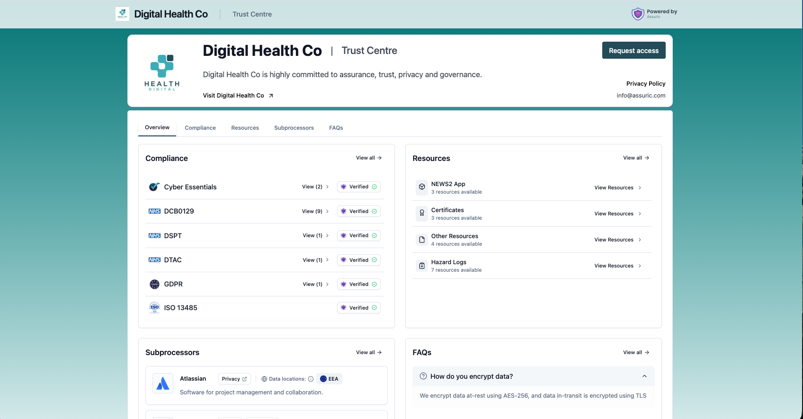Open the Privacy Policy link
The height and width of the screenshot is (419, 803).
pyautogui.click(x=646, y=83)
